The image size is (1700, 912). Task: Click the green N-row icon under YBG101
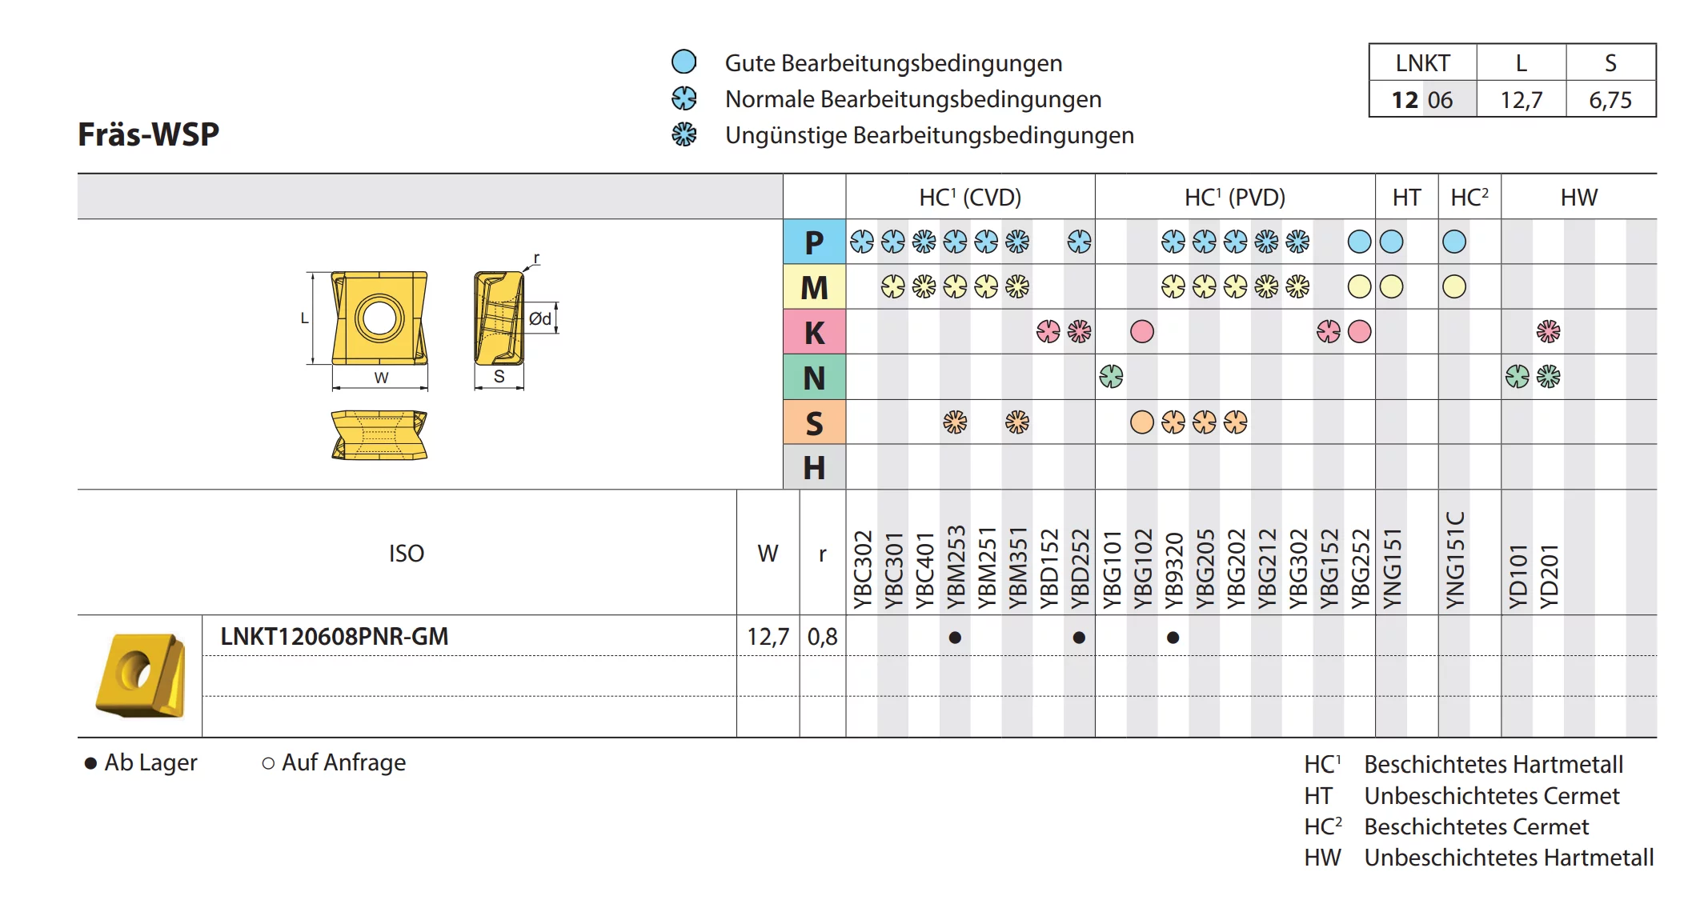coord(1111,376)
